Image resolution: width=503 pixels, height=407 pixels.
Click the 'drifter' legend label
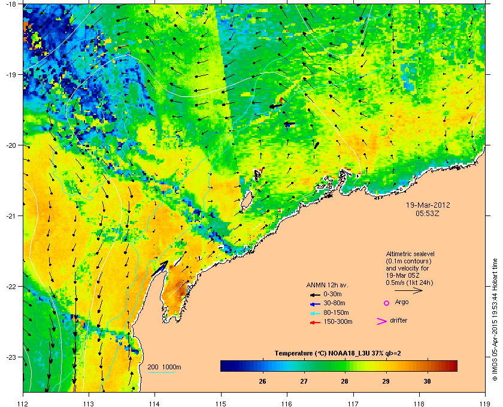pos(398,320)
